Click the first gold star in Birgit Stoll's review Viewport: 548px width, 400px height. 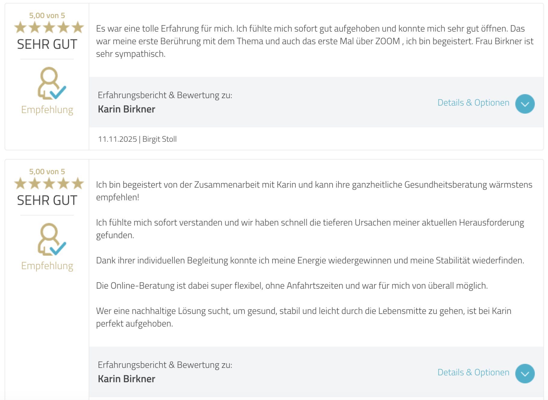[20, 28]
